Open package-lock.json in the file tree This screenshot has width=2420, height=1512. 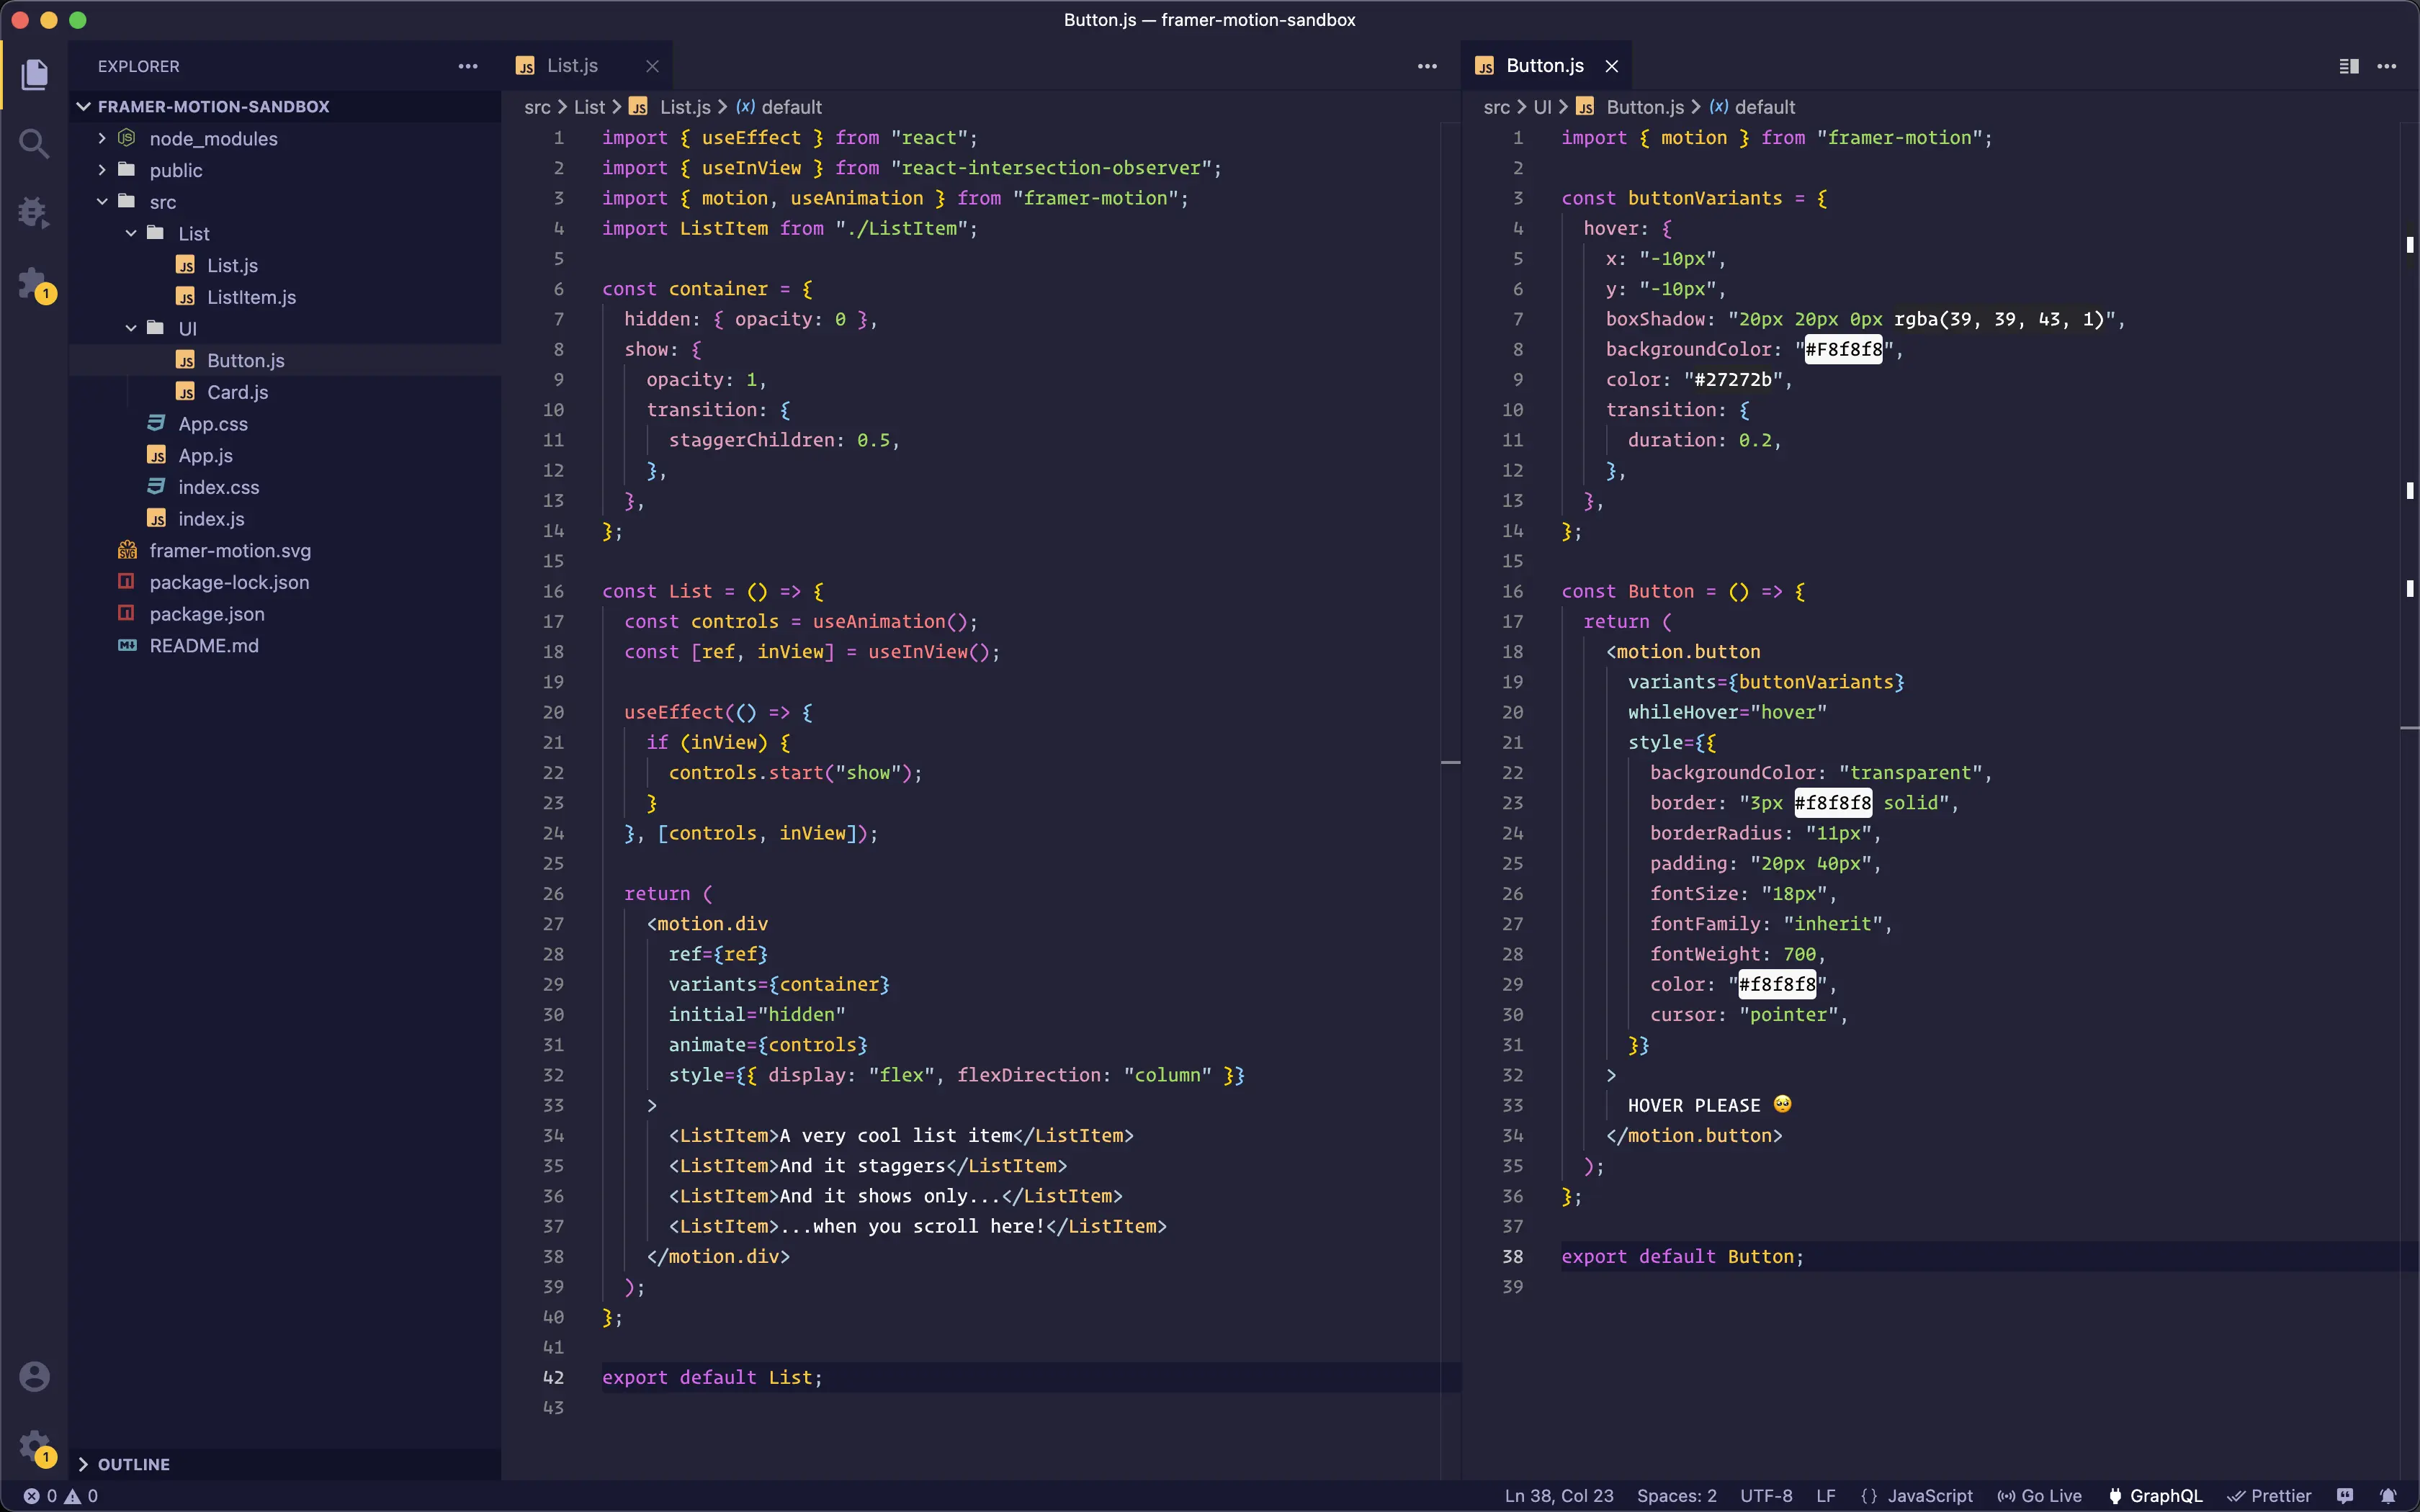(285, 582)
